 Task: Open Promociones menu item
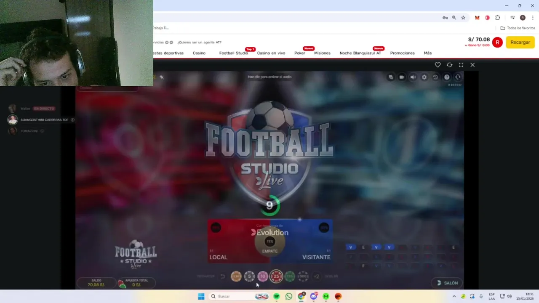coord(402,53)
